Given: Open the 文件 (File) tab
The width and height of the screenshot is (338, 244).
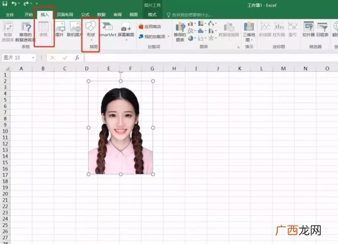Looking at the screenshot, I should (10, 14).
